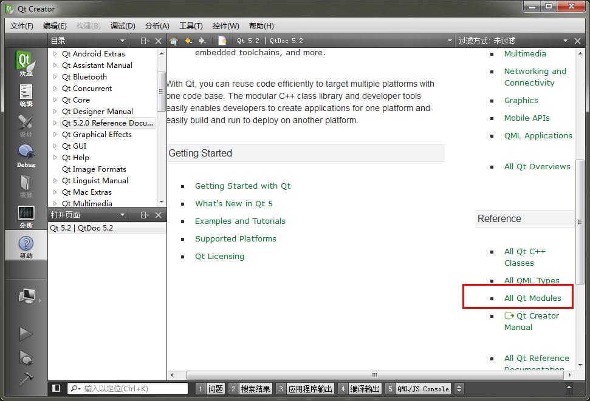Open the 工具(T) menu
This screenshot has height=401, width=590.
[x=190, y=25]
